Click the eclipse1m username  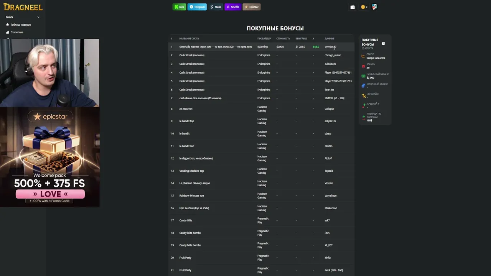(x=330, y=121)
